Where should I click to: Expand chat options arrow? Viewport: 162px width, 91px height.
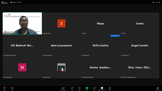pyautogui.click(x=75, y=88)
